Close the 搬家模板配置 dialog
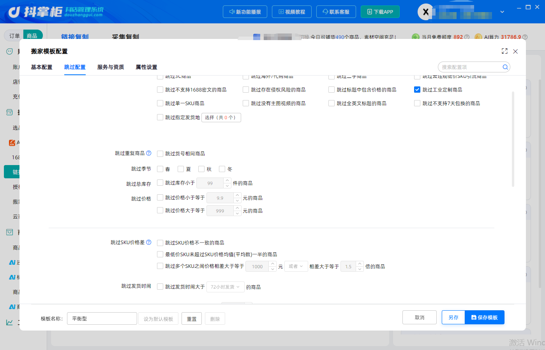This screenshot has height=350, width=545. [x=515, y=51]
